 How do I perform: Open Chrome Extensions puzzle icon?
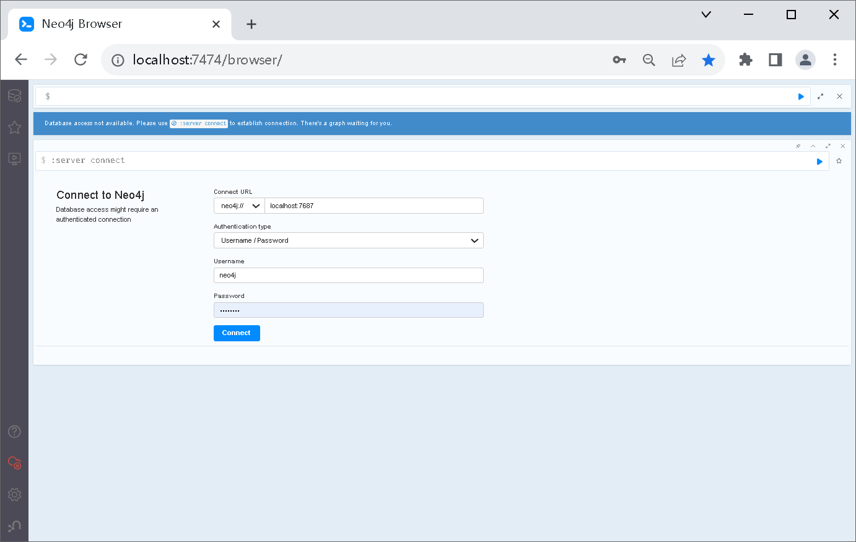(x=746, y=59)
